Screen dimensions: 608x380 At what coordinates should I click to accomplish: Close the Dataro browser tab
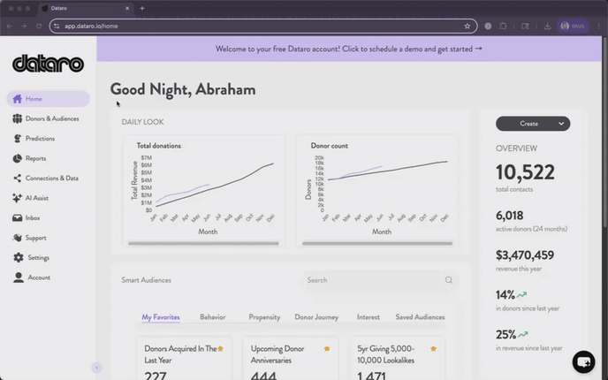point(127,8)
